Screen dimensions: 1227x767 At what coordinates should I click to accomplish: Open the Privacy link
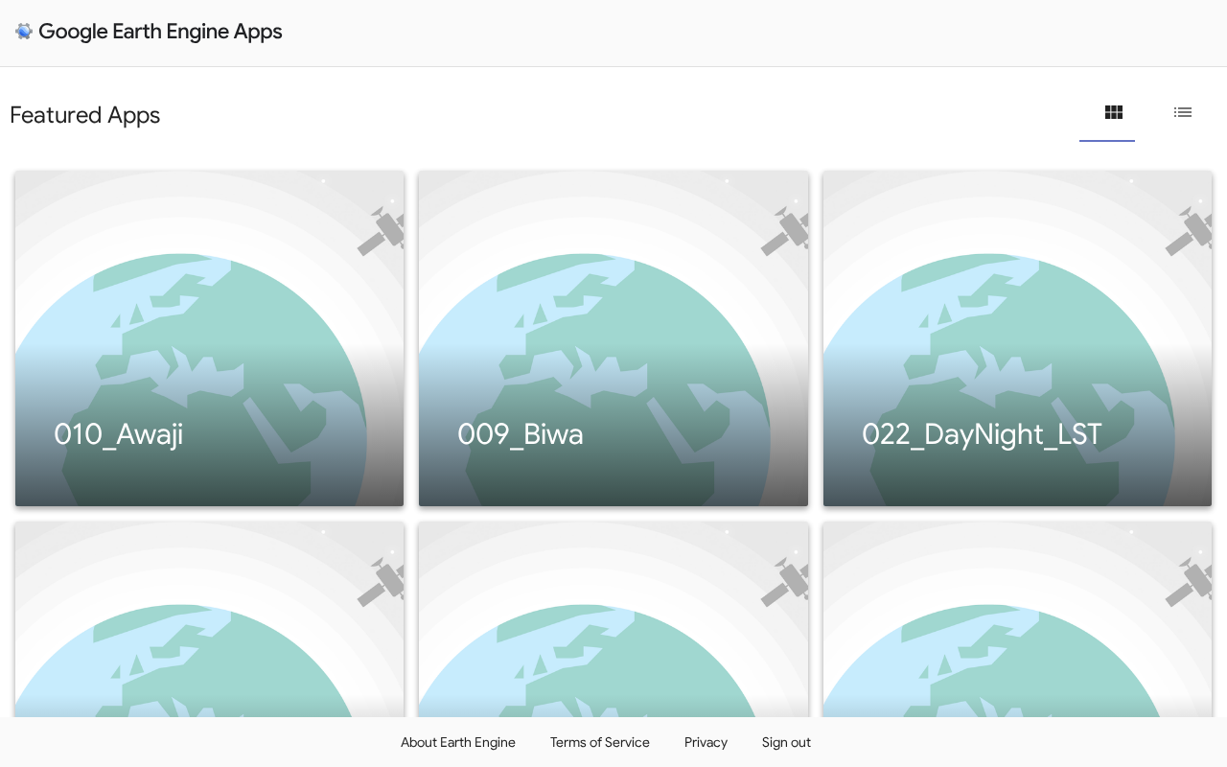coord(706,742)
